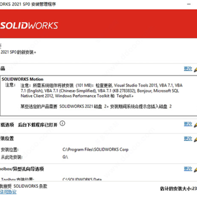Image resolution: width=197 pixels, height=197 pixels.
Task: Click the 更改 link for download options
Action: pos(188,124)
